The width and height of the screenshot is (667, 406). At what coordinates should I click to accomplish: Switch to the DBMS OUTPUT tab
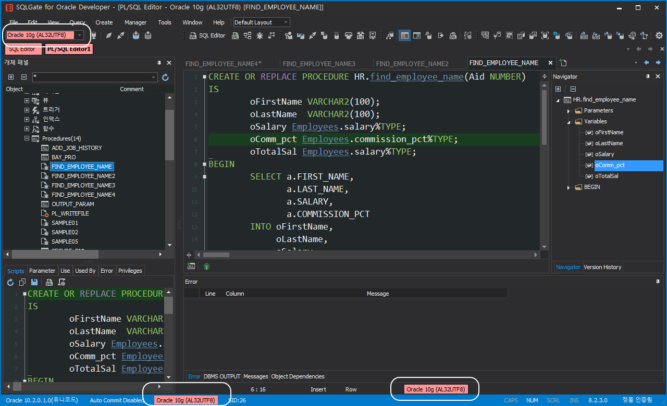pos(222,376)
